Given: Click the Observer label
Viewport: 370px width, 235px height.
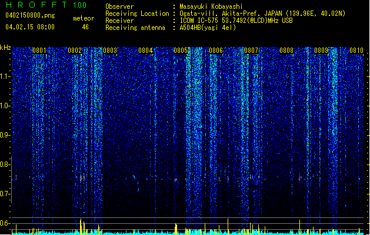Looking at the screenshot, I should coord(119,6).
